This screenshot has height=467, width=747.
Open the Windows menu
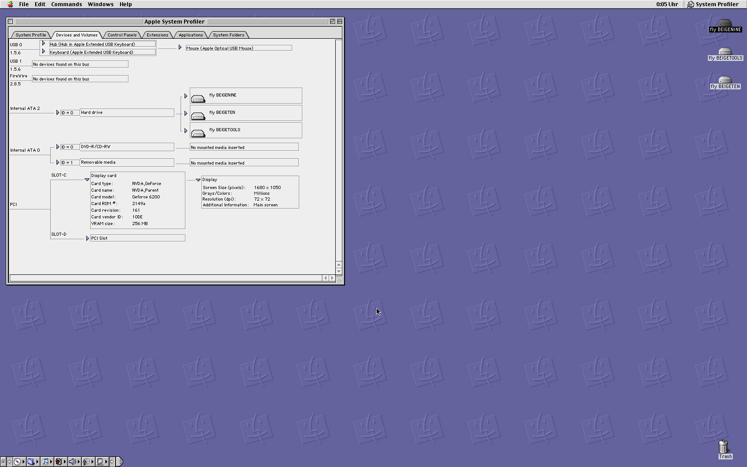[100, 4]
